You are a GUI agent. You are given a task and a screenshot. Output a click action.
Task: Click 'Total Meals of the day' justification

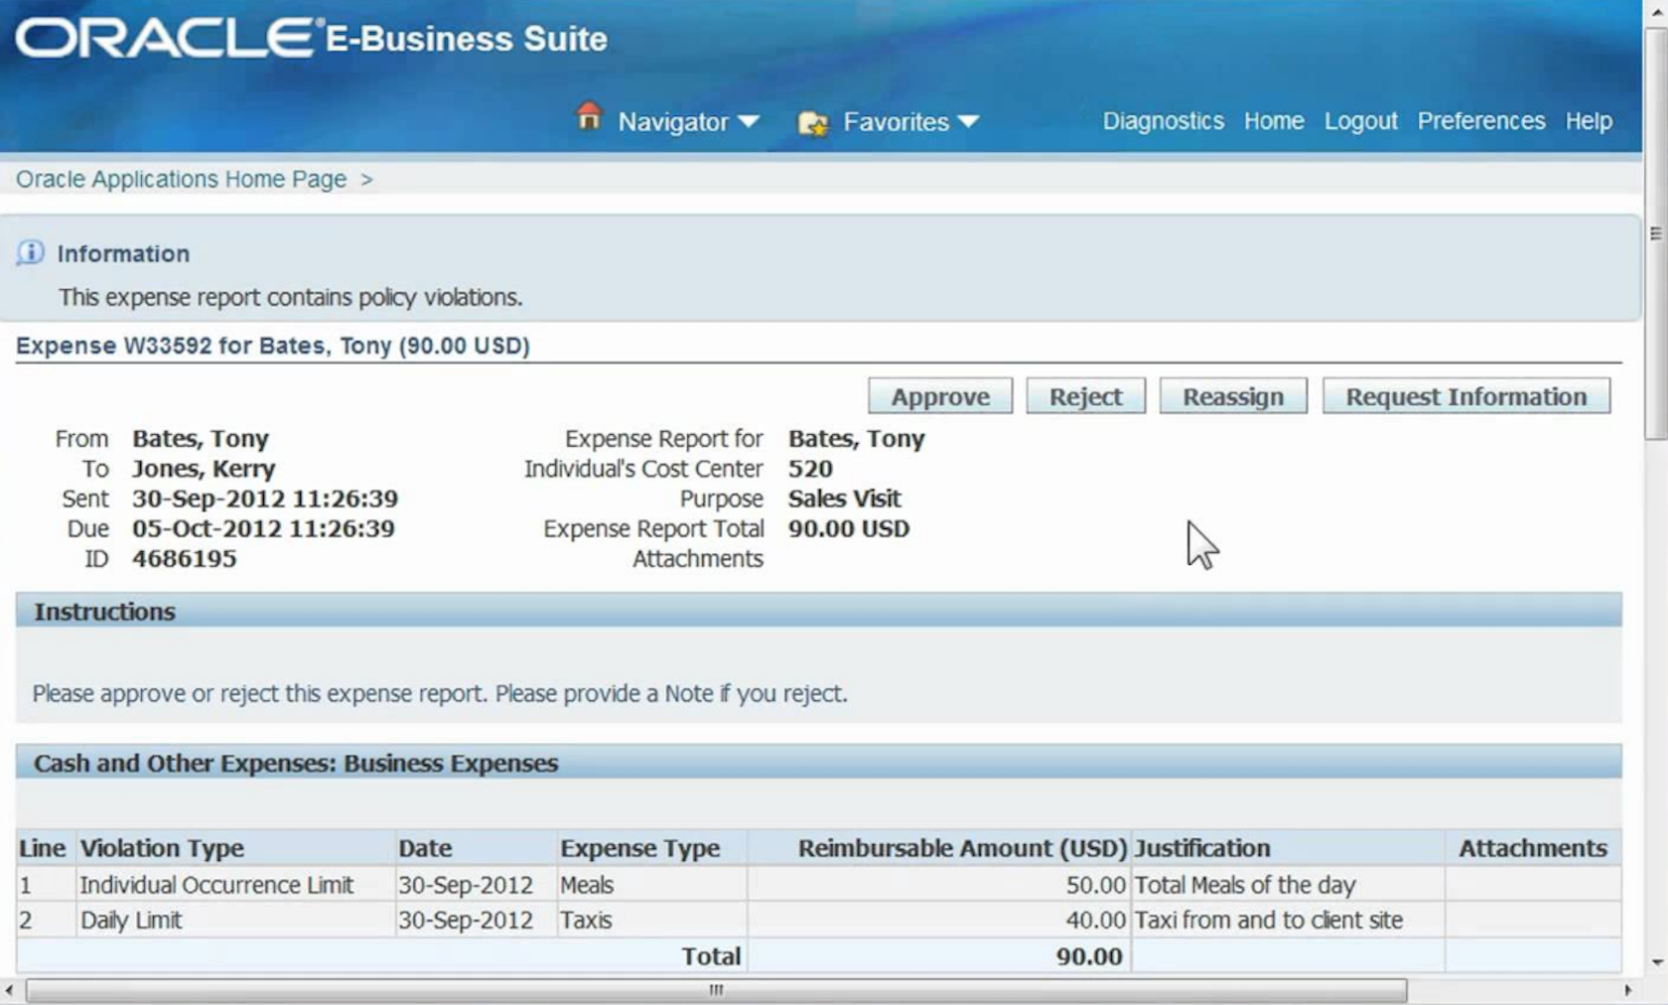(x=1245, y=885)
